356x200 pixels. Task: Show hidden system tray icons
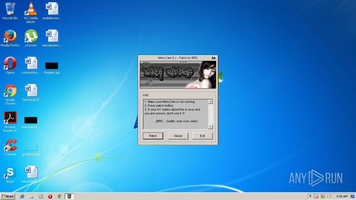click(x=310, y=196)
